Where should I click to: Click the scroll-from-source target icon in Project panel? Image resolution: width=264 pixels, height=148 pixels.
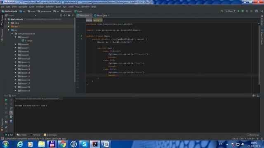61,16
